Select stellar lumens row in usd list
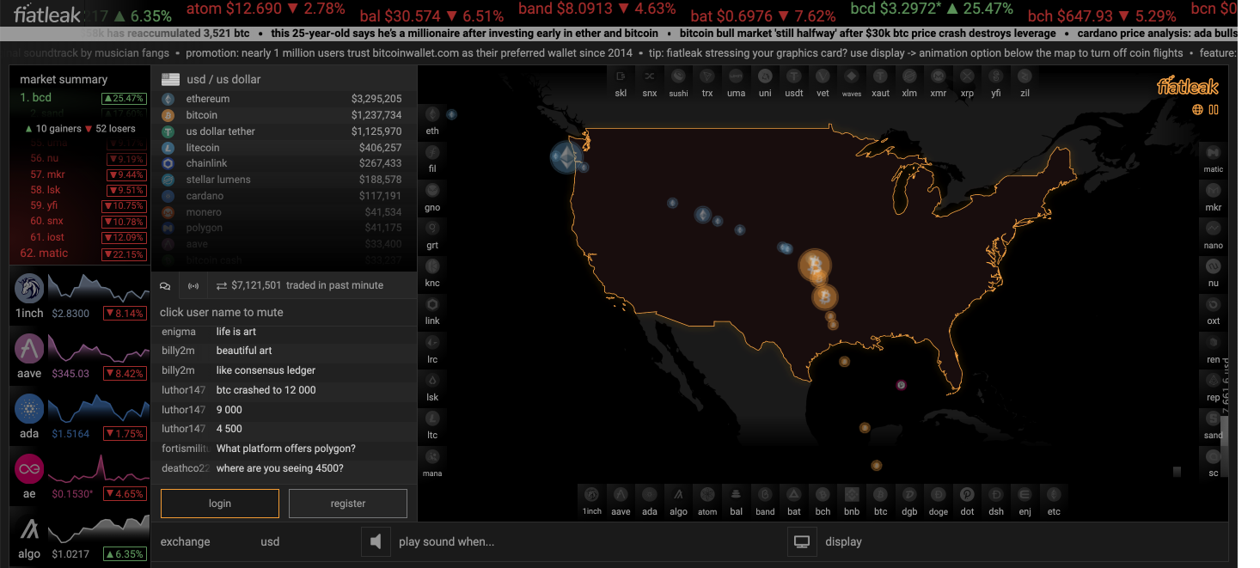The height and width of the screenshot is (568, 1260). pyautogui.click(x=282, y=180)
